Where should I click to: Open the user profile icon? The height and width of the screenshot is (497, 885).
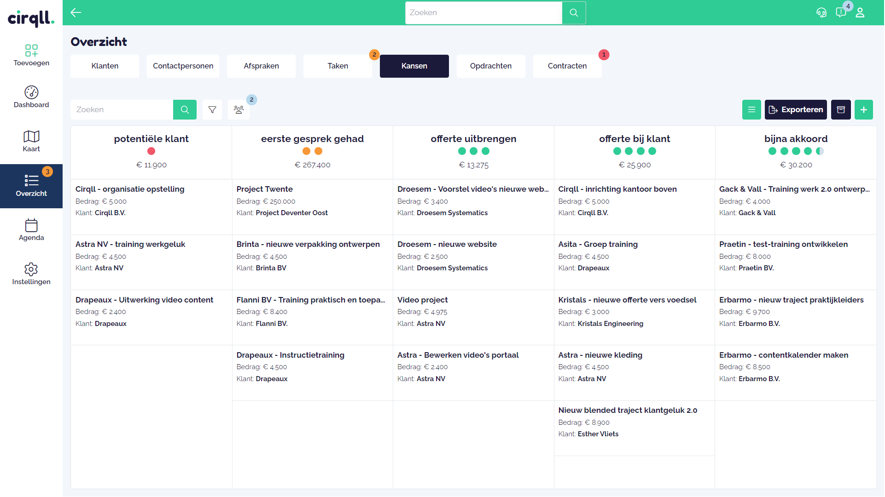pyautogui.click(x=861, y=13)
